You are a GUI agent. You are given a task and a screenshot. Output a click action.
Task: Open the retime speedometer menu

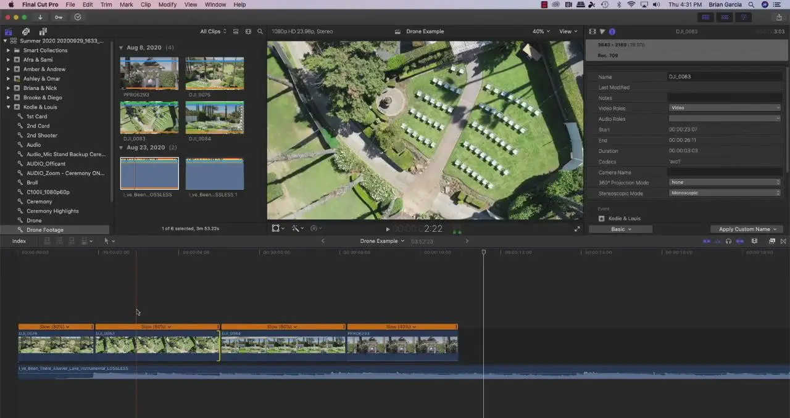click(316, 229)
